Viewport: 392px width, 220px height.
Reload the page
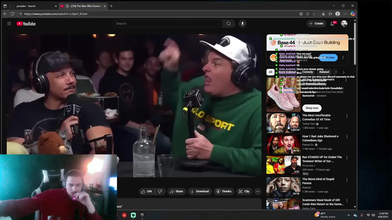pos(13,14)
